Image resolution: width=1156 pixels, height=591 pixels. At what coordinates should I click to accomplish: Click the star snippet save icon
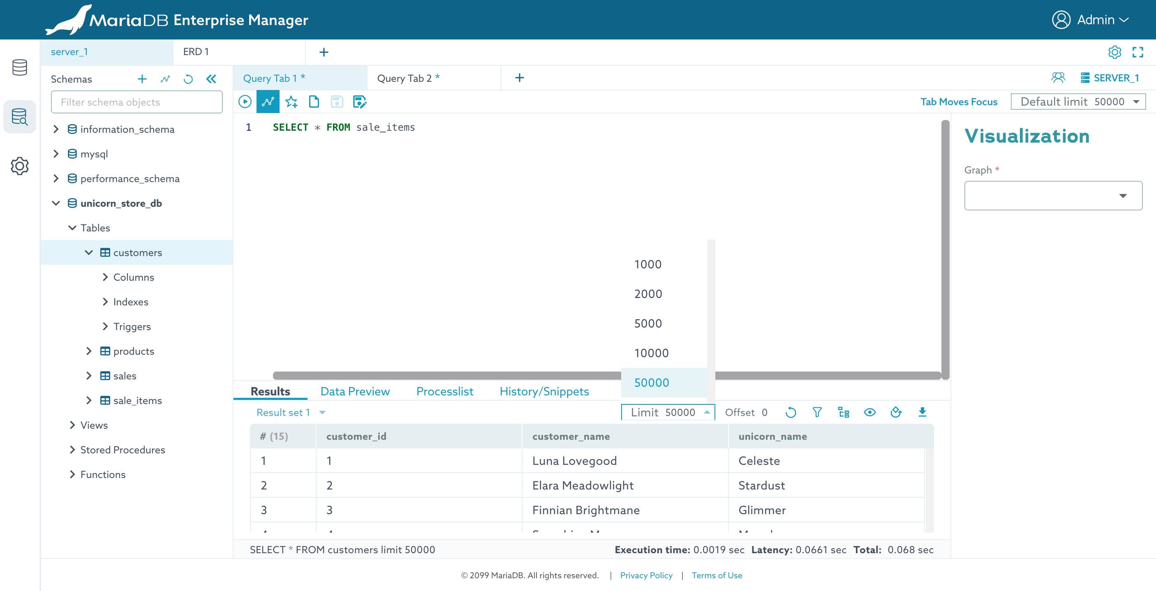pos(291,102)
